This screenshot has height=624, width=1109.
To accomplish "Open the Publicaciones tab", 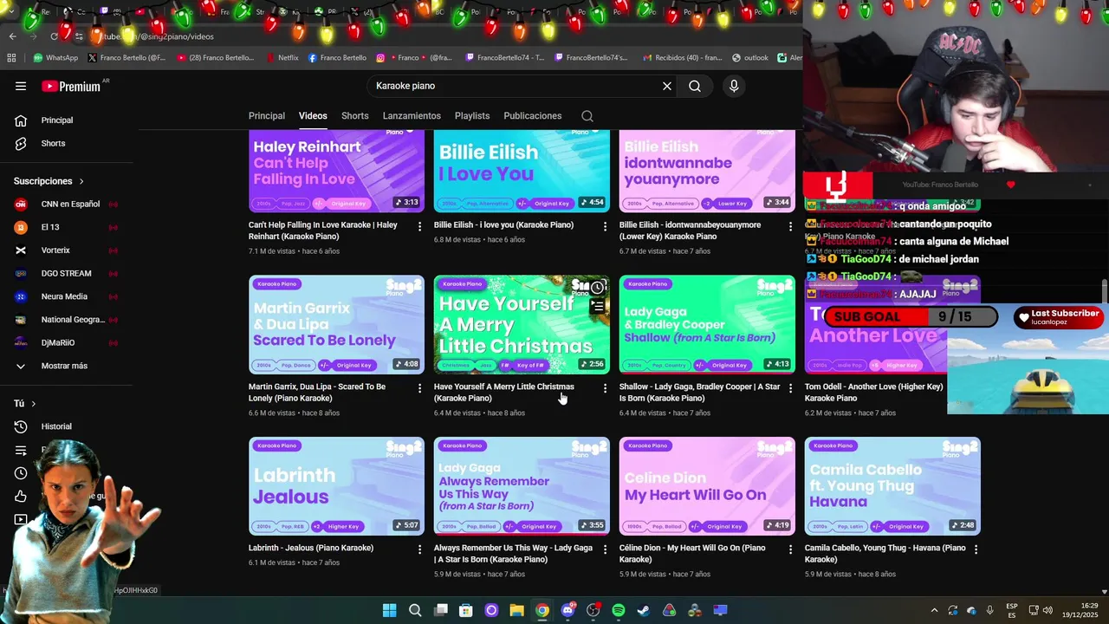I will pos(533,116).
